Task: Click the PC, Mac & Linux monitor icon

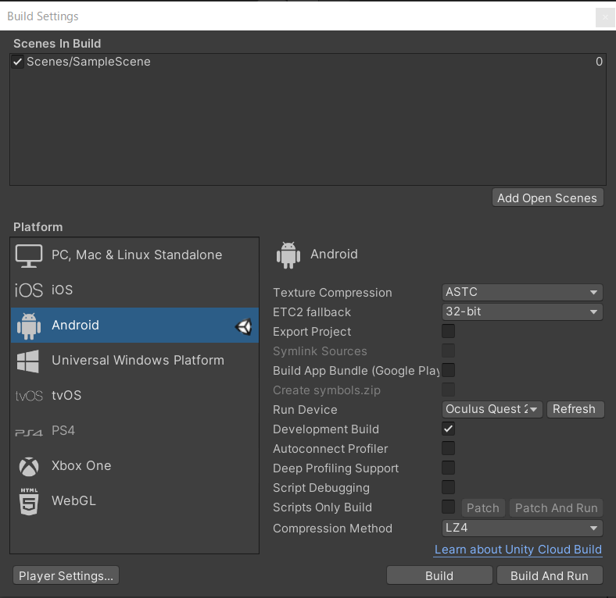Action: click(x=29, y=256)
